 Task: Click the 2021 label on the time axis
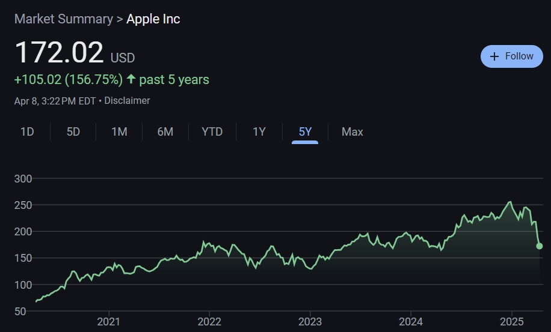(108, 321)
